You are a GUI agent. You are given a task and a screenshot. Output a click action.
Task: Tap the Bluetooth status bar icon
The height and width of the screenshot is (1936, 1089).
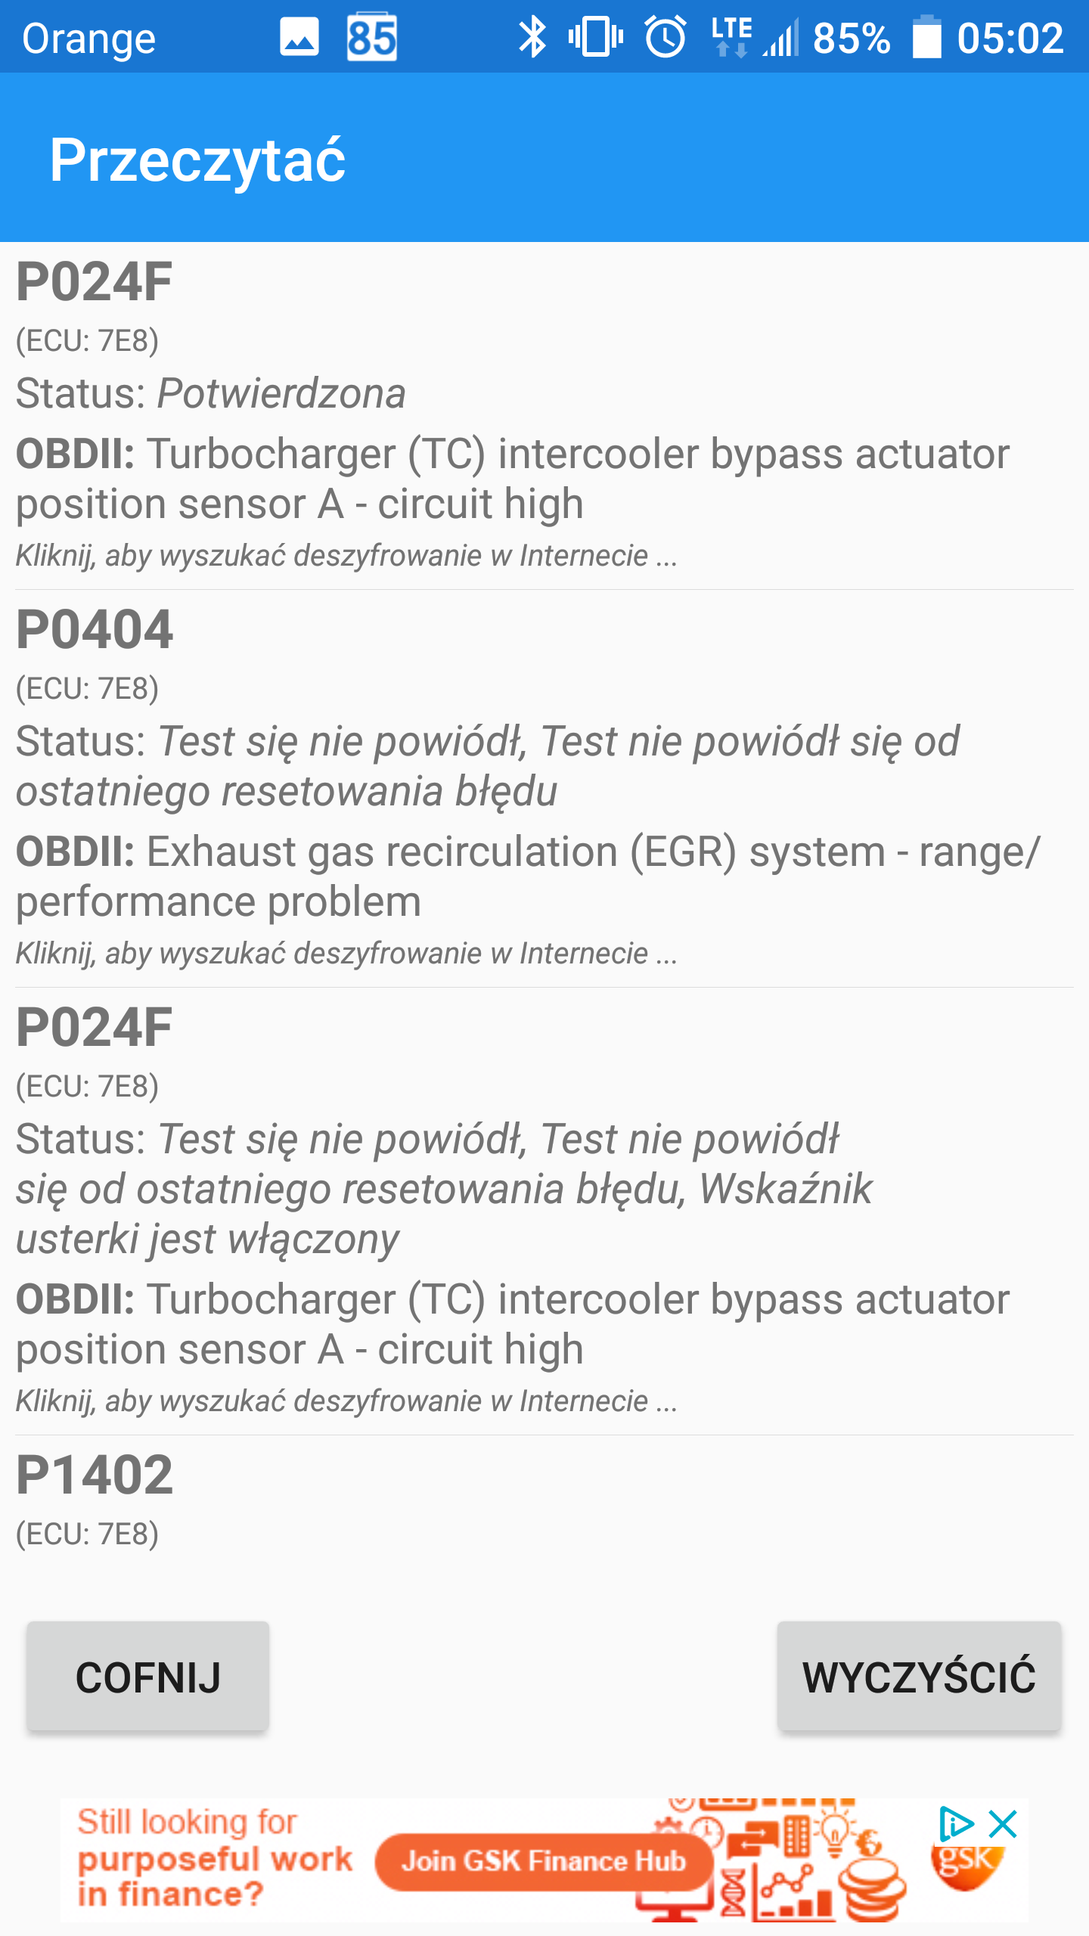pyautogui.click(x=532, y=37)
